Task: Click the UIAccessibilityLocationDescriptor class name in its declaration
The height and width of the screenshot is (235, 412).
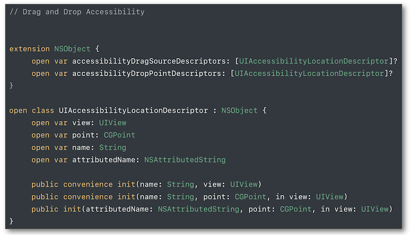Action: click(x=133, y=110)
